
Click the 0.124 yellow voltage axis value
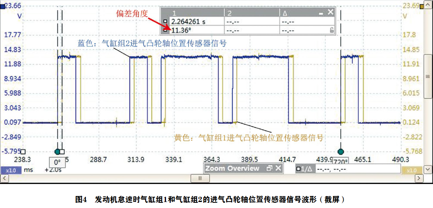(x=412, y=122)
